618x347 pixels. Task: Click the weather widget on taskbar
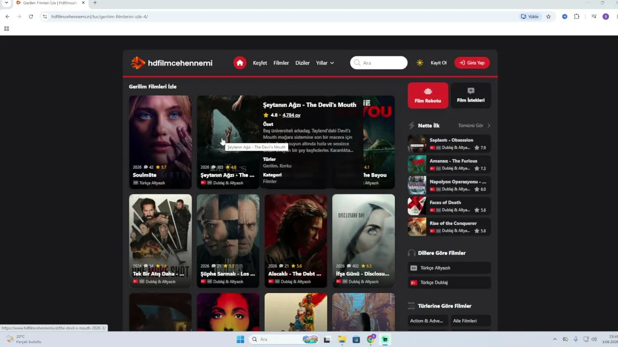(24, 339)
